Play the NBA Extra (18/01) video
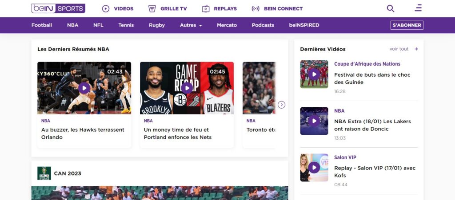455x200 pixels. click(314, 121)
